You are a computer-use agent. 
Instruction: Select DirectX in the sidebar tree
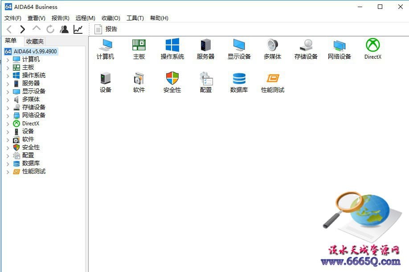[30, 124]
